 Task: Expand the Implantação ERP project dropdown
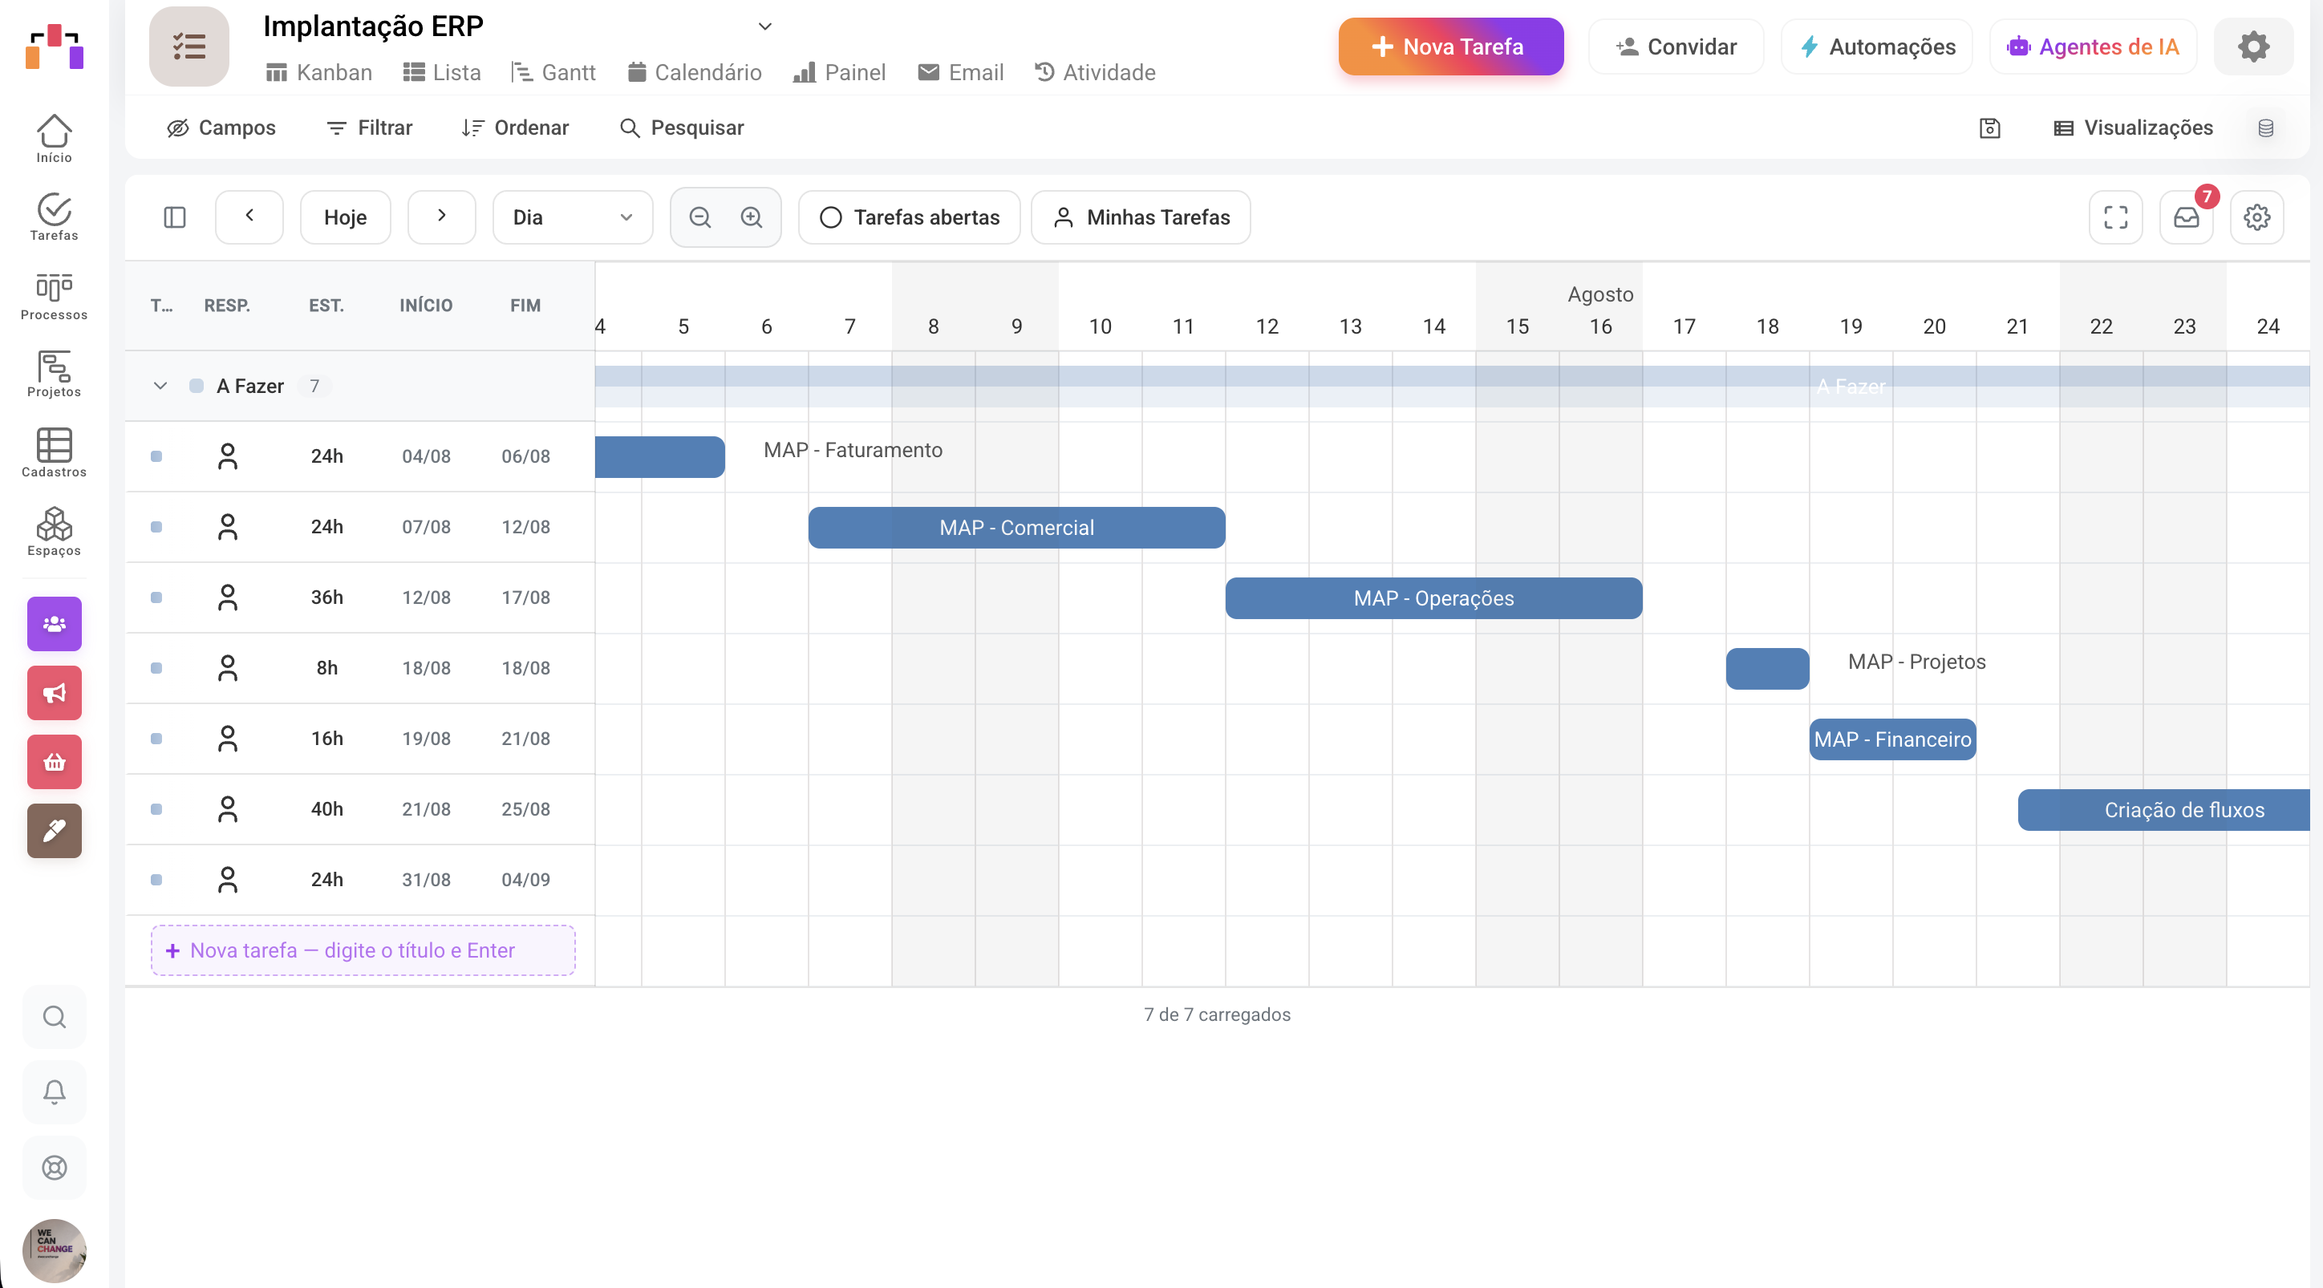[x=764, y=26]
